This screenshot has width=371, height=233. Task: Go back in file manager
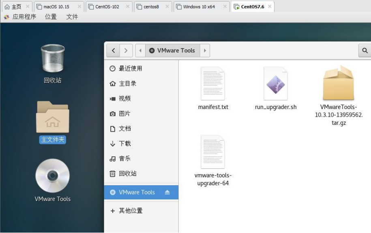114,50
